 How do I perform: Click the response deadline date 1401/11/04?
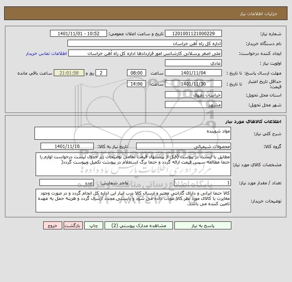pos(193,73)
